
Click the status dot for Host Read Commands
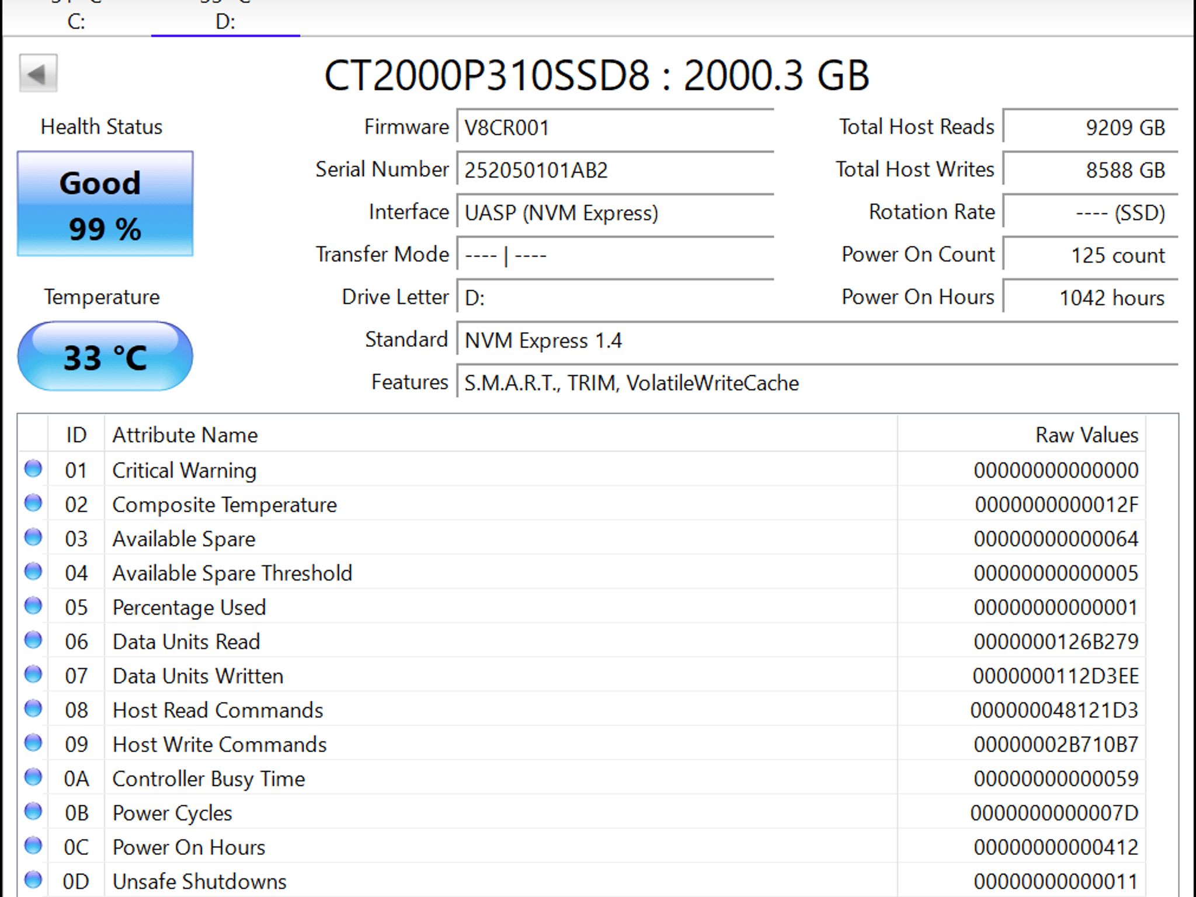point(33,708)
